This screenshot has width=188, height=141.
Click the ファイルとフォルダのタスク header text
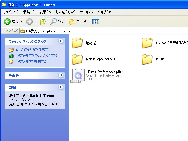pyautogui.click(x=27, y=41)
